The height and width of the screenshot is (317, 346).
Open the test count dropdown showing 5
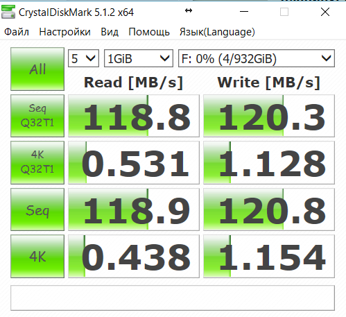[83, 58]
